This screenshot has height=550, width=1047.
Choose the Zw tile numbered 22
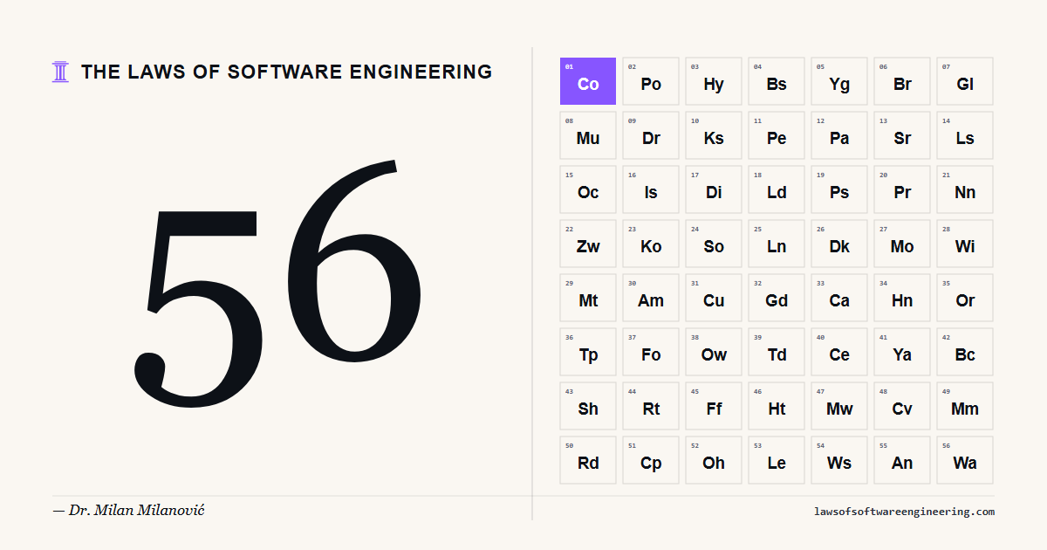tap(588, 244)
